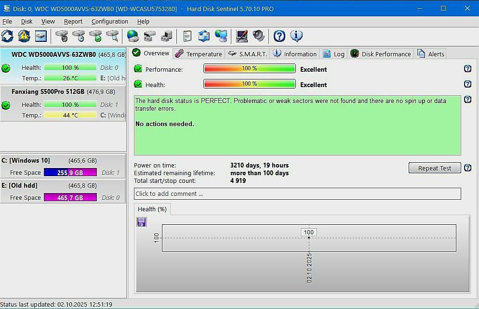Switch to the S.M.A.R.T. tab
Image resolution: width=479 pixels, height=309 pixels.
[247, 54]
